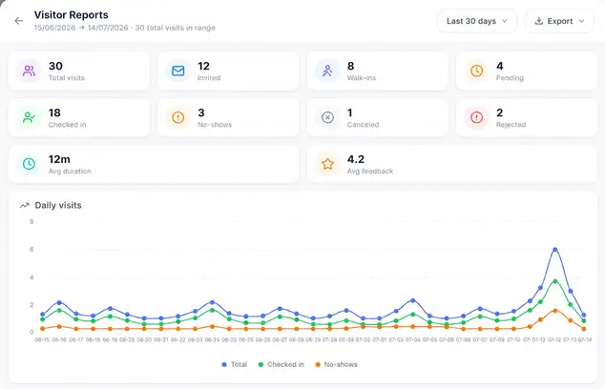Toggle the Total series in chart legend

(x=235, y=364)
